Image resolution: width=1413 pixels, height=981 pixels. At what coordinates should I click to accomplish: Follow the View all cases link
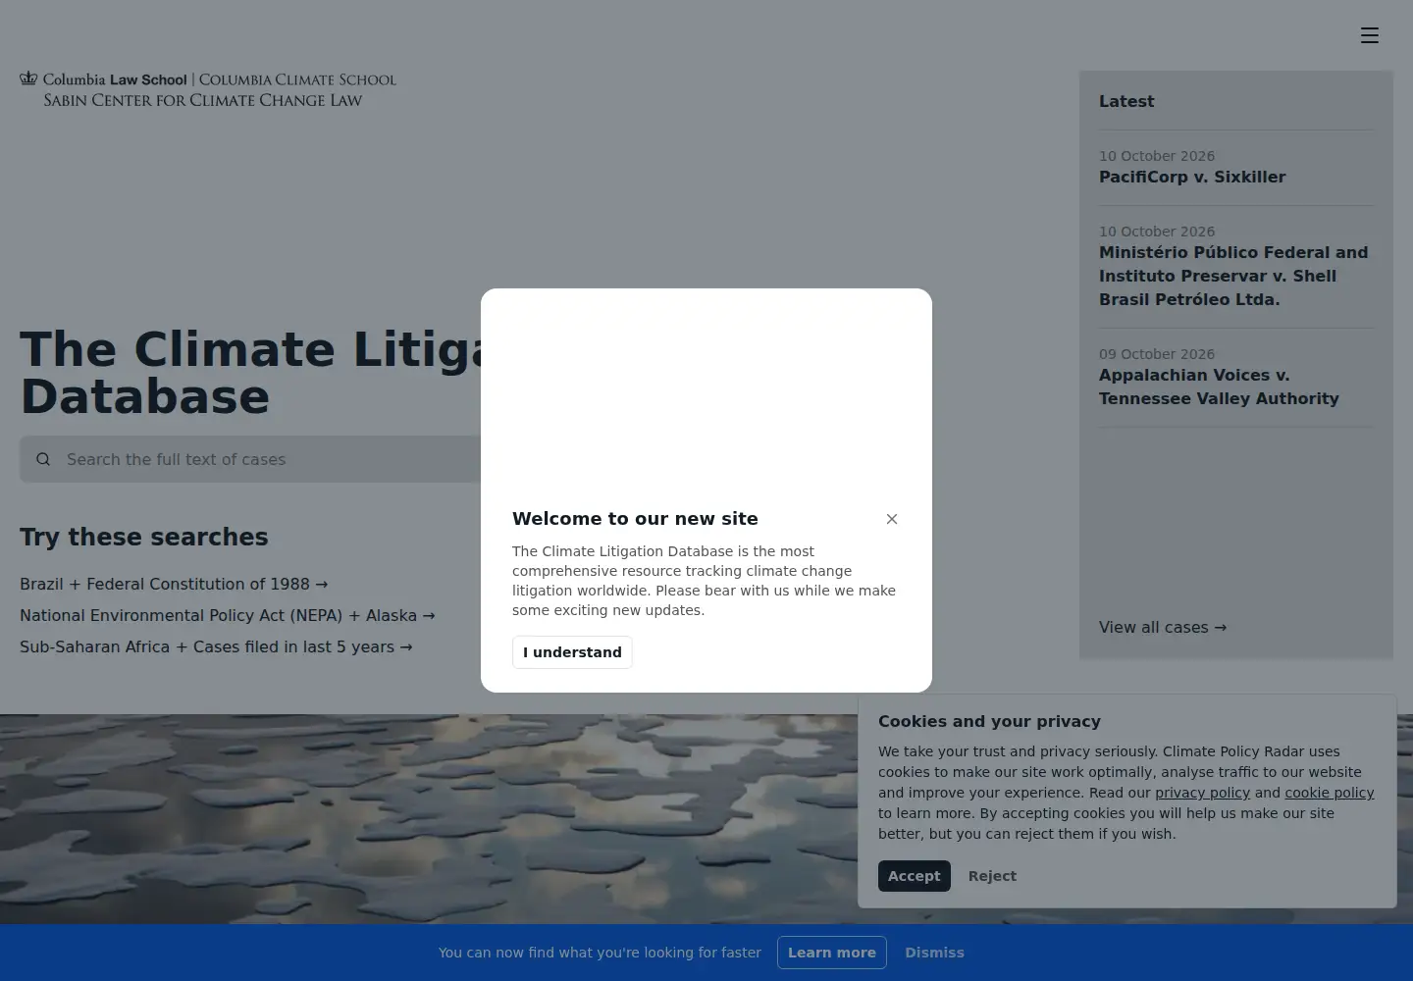pyautogui.click(x=1163, y=628)
